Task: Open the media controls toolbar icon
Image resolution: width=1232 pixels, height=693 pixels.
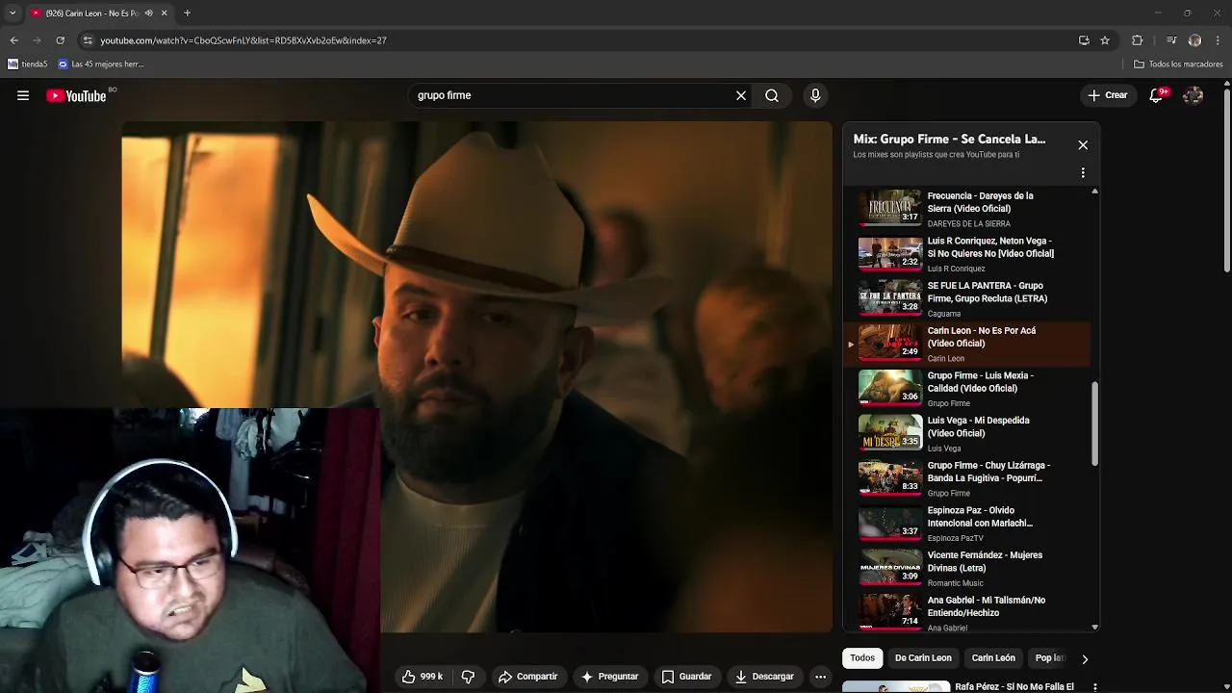Action: click(x=1170, y=40)
